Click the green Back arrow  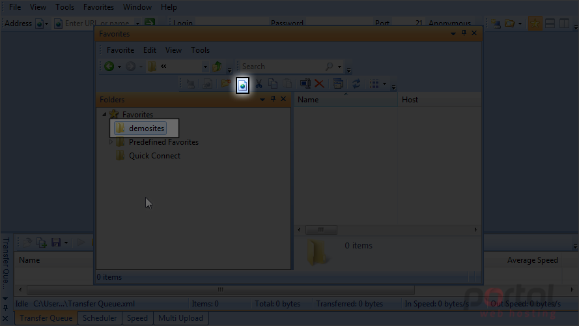[x=109, y=66]
